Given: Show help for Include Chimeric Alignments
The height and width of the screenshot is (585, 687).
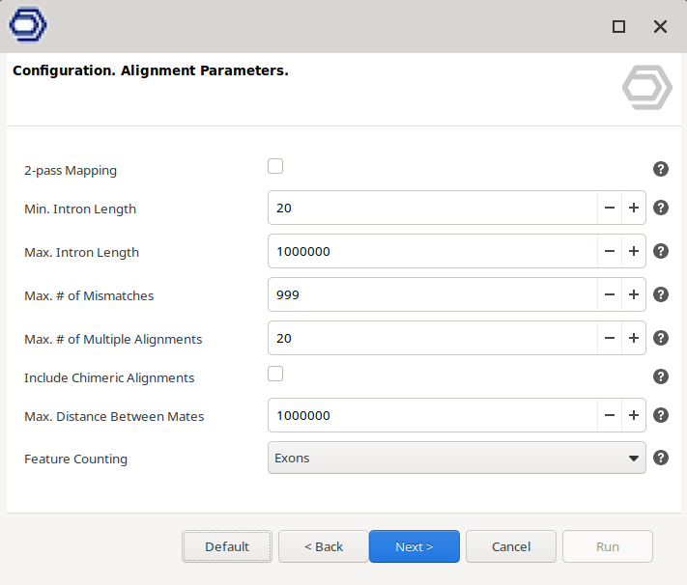Looking at the screenshot, I should point(661,376).
